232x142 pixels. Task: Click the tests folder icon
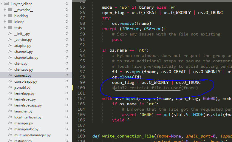pyautogui.click(x=10, y=27)
